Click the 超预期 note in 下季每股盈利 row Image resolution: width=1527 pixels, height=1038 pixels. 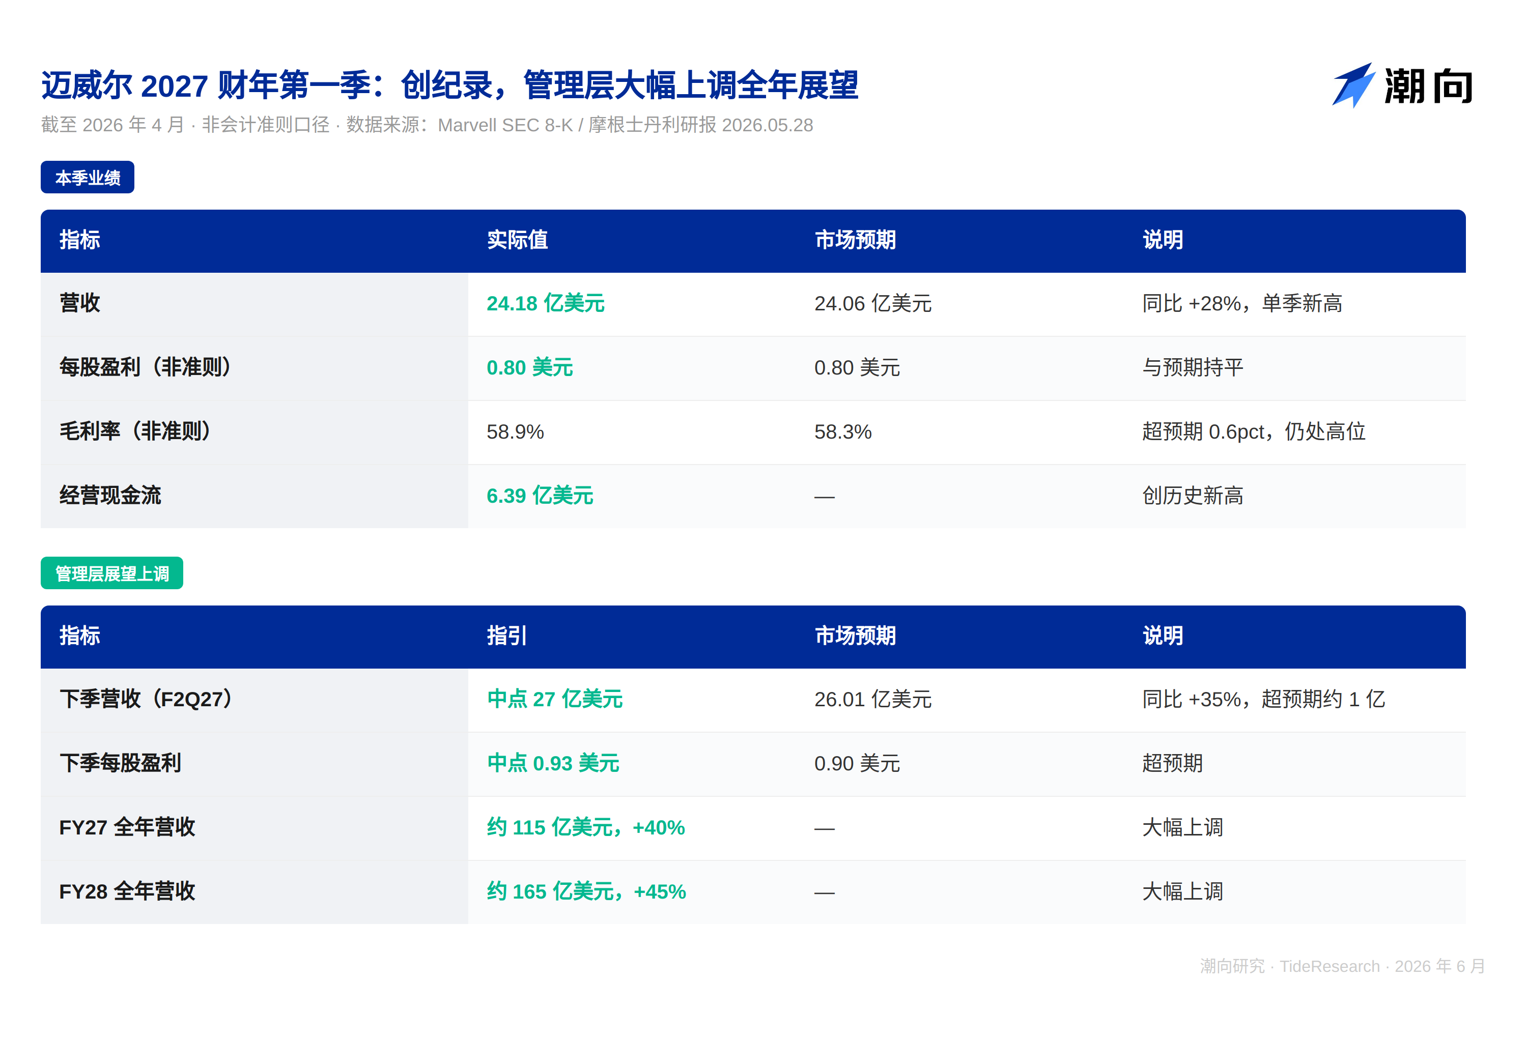[1172, 763]
